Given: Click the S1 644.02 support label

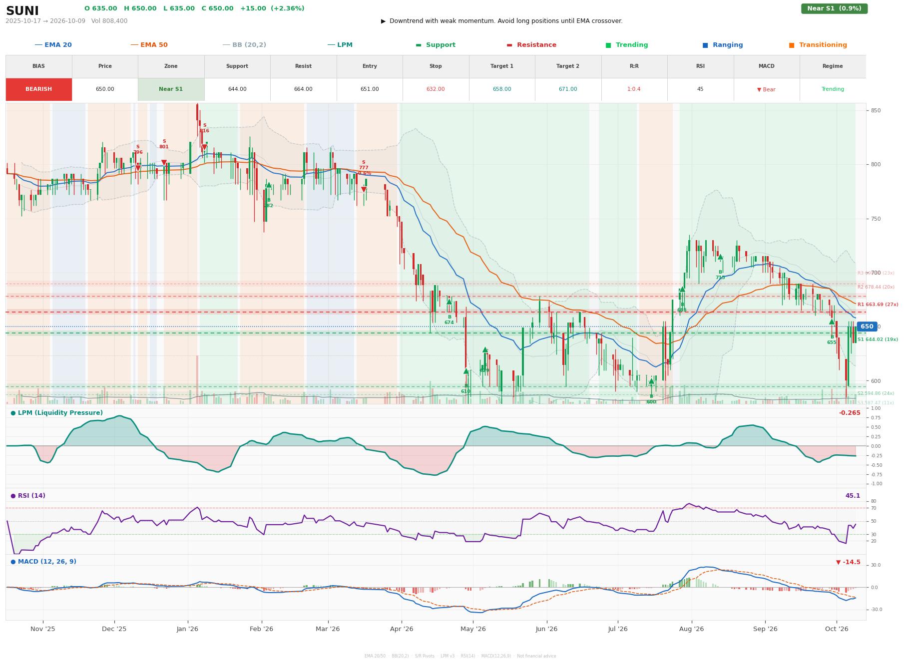Looking at the screenshot, I should 878,339.
